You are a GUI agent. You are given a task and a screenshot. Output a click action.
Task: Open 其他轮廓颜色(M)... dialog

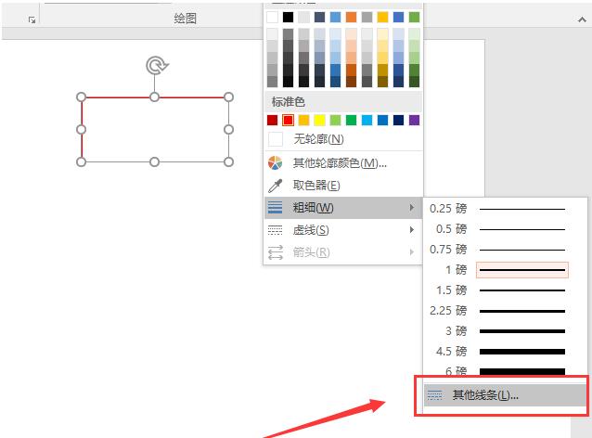pyautogui.click(x=342, y=163)
